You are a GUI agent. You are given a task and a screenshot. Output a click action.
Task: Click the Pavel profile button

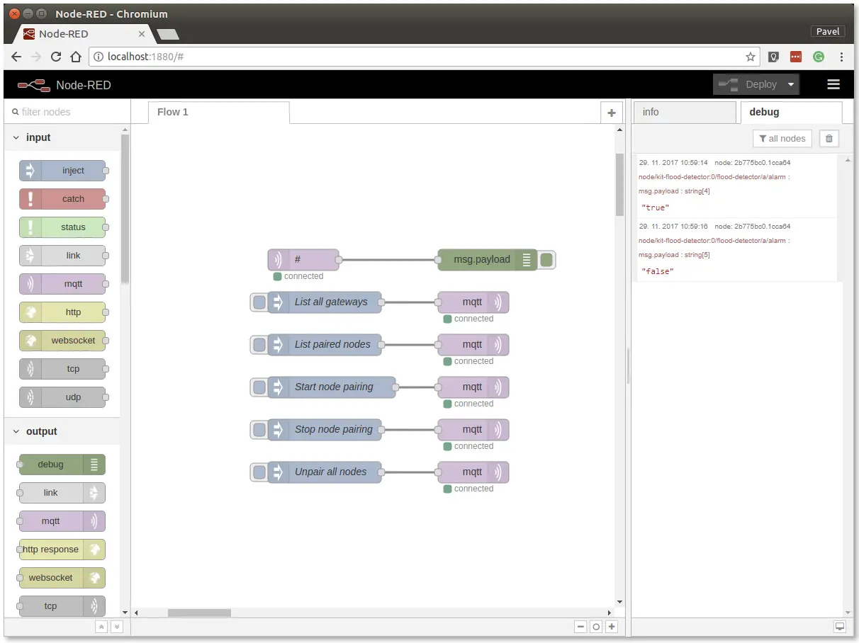point(827,31)
